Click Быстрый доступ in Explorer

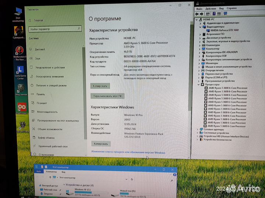(48, 186)
